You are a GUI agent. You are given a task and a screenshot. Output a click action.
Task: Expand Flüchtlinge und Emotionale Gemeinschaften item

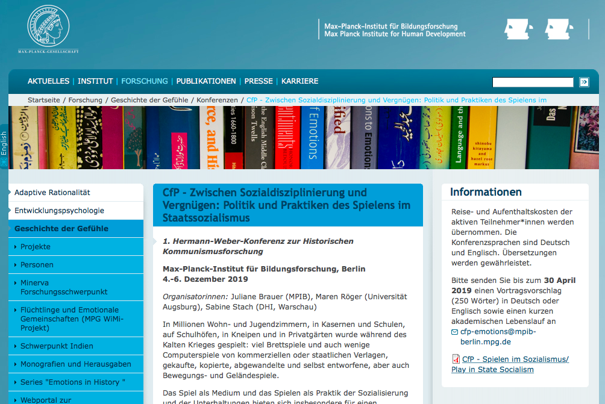(76, 319)
